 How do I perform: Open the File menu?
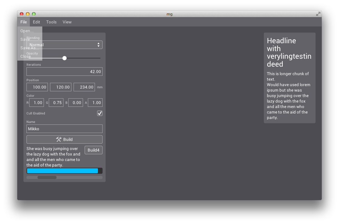click(x=23, y=22)
